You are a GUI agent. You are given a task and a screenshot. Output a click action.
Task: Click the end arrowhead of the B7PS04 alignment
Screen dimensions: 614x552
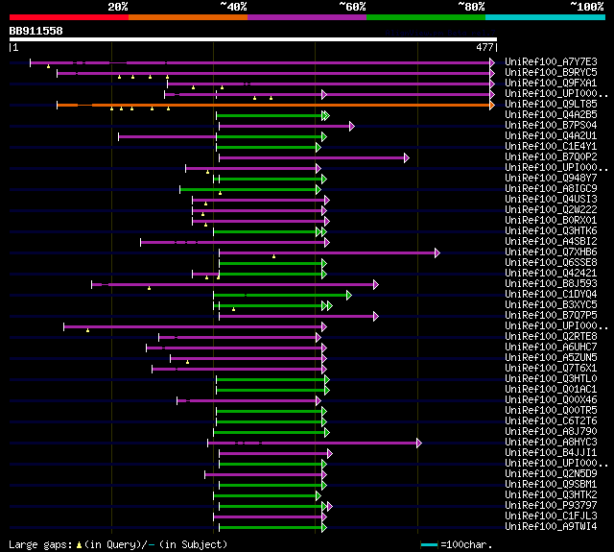tap(352, 126)
